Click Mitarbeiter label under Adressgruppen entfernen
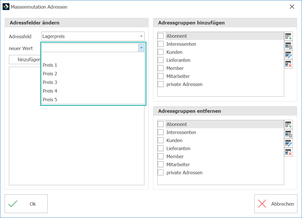The width and height of the screenshot is (302, 218). pos(178,165)
